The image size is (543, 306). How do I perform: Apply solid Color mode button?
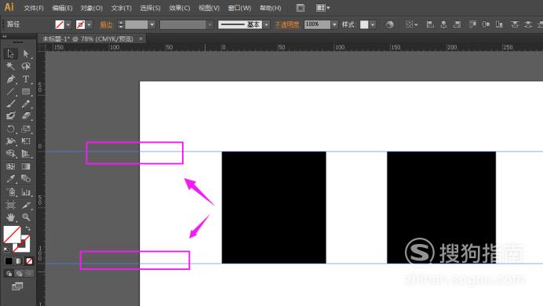(9, 261)
